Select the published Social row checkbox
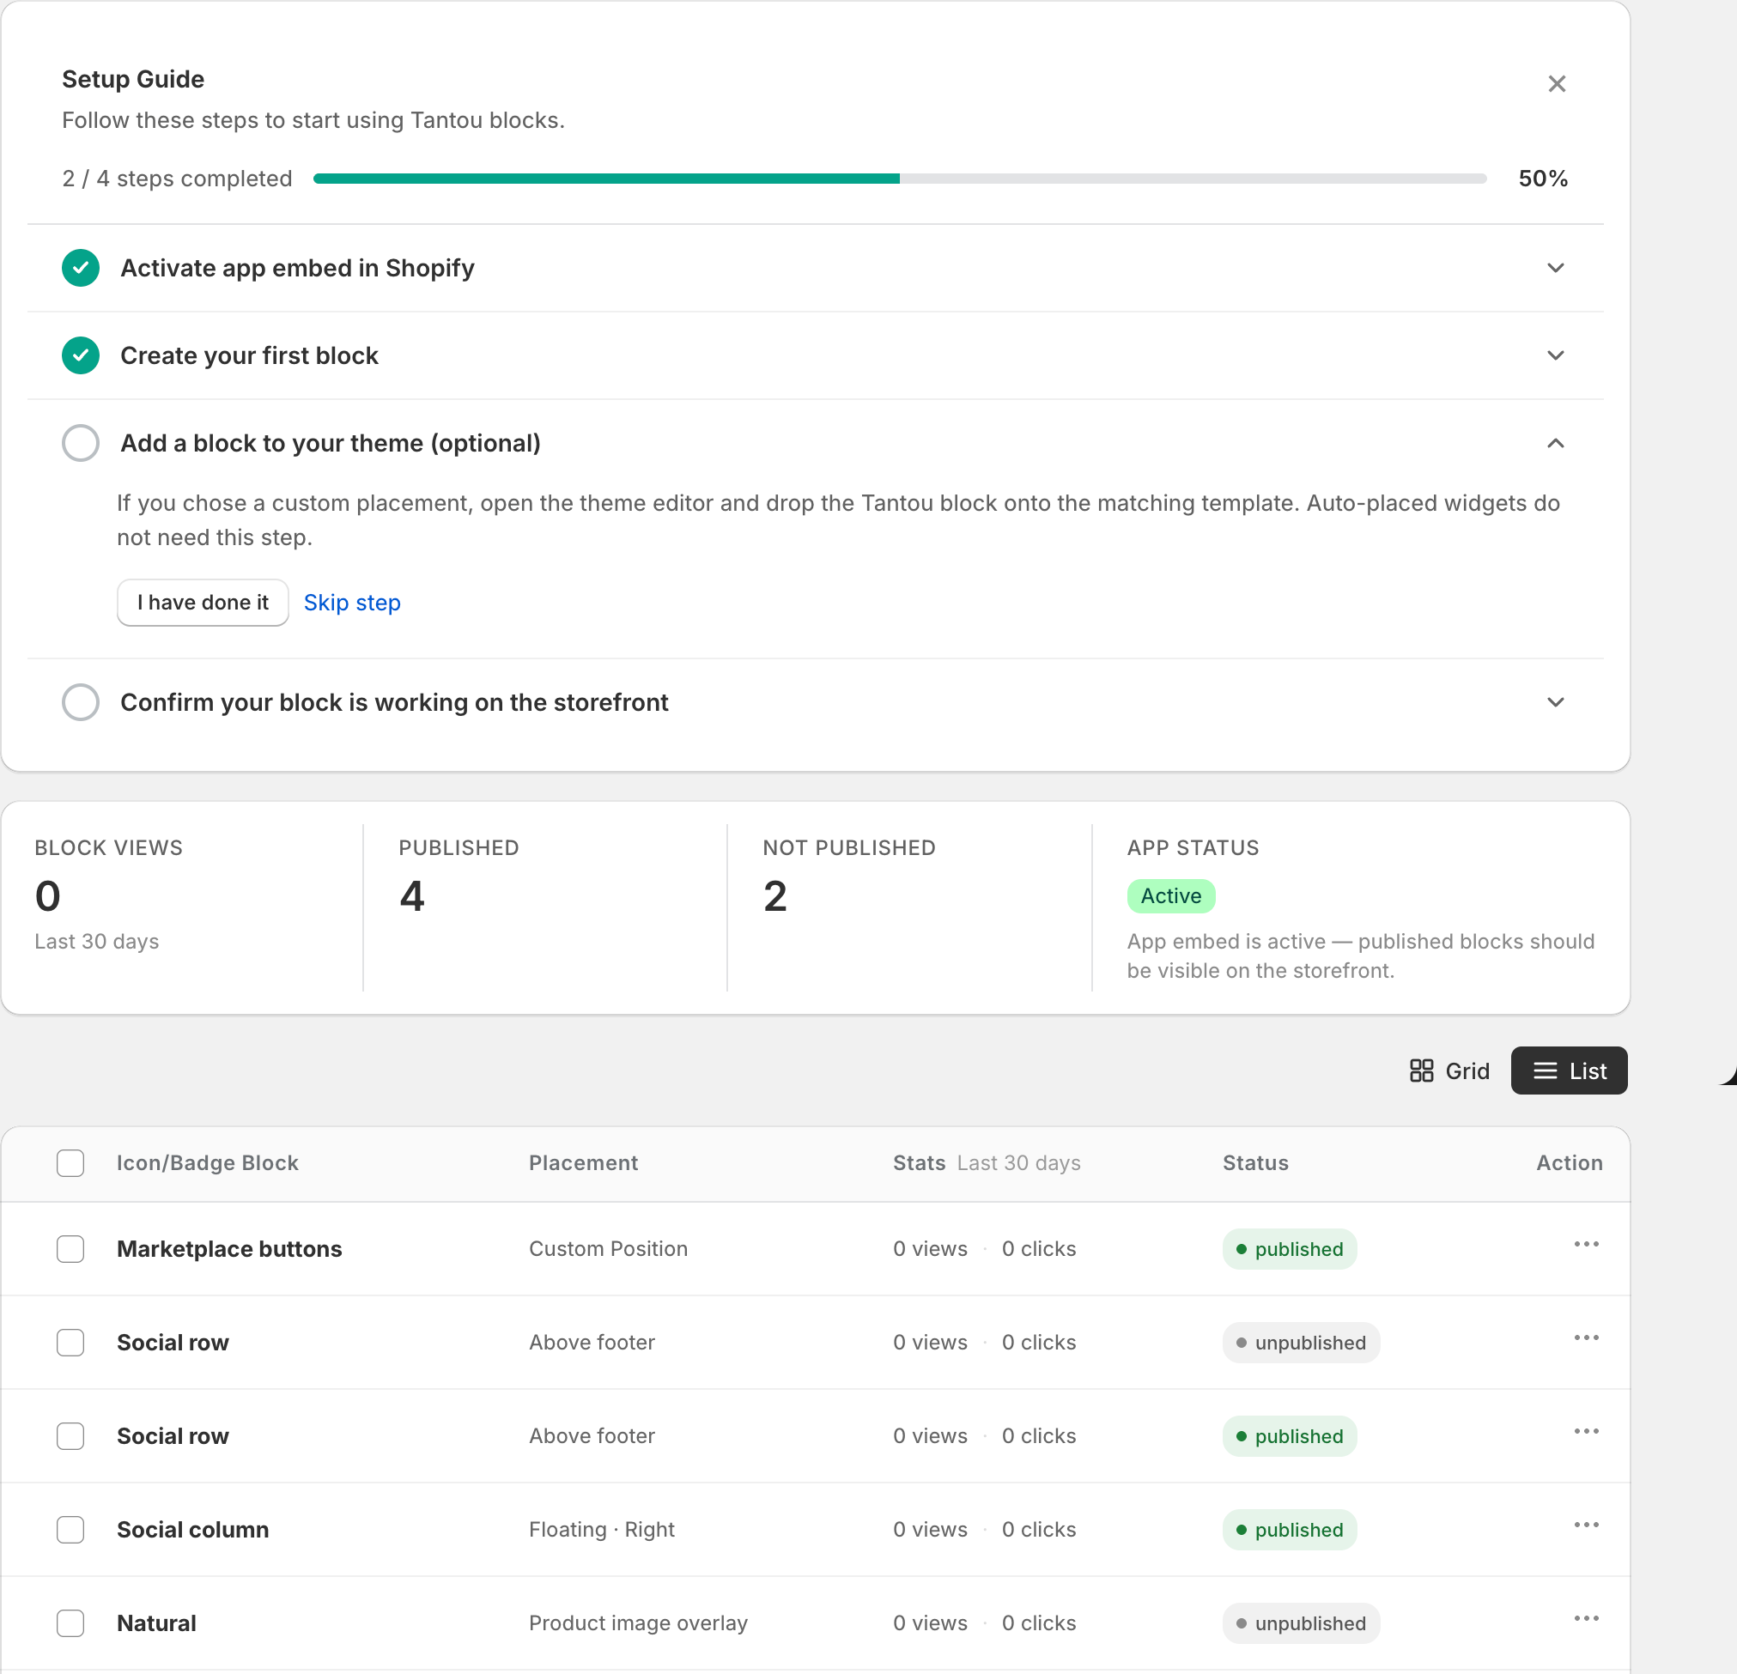This screenshot has width=1737, height=1674. (70, 1435)
